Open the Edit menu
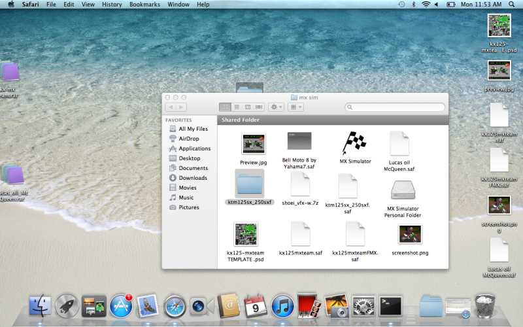Viewport: 523px width, 327px height. tap(69, 5)
